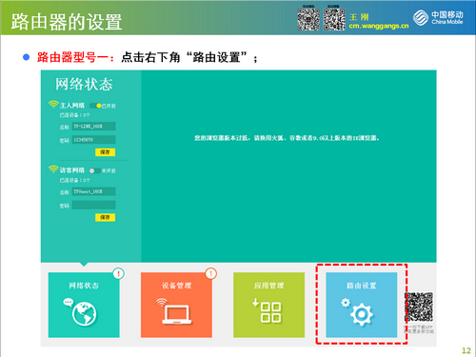The height and width of the screenshot is (357, 476).
Task: Click the alert badge on 网络状态 tile
Action: pyautogui.click(x=118, y=273)
